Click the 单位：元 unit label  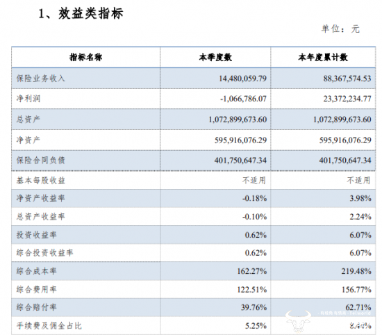340,29
